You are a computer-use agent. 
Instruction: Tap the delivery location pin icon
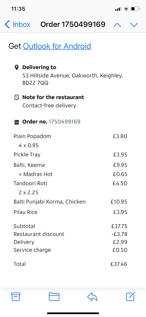17,67
